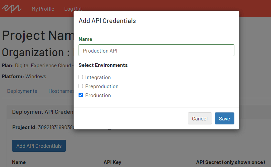Focus the Name input with Production API
Viewport: 271px width, 167px height.
click(156, 51)
